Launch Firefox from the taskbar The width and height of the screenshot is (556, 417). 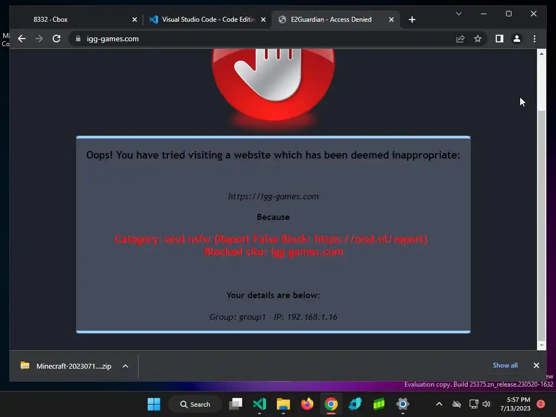(x=307, y=404)
